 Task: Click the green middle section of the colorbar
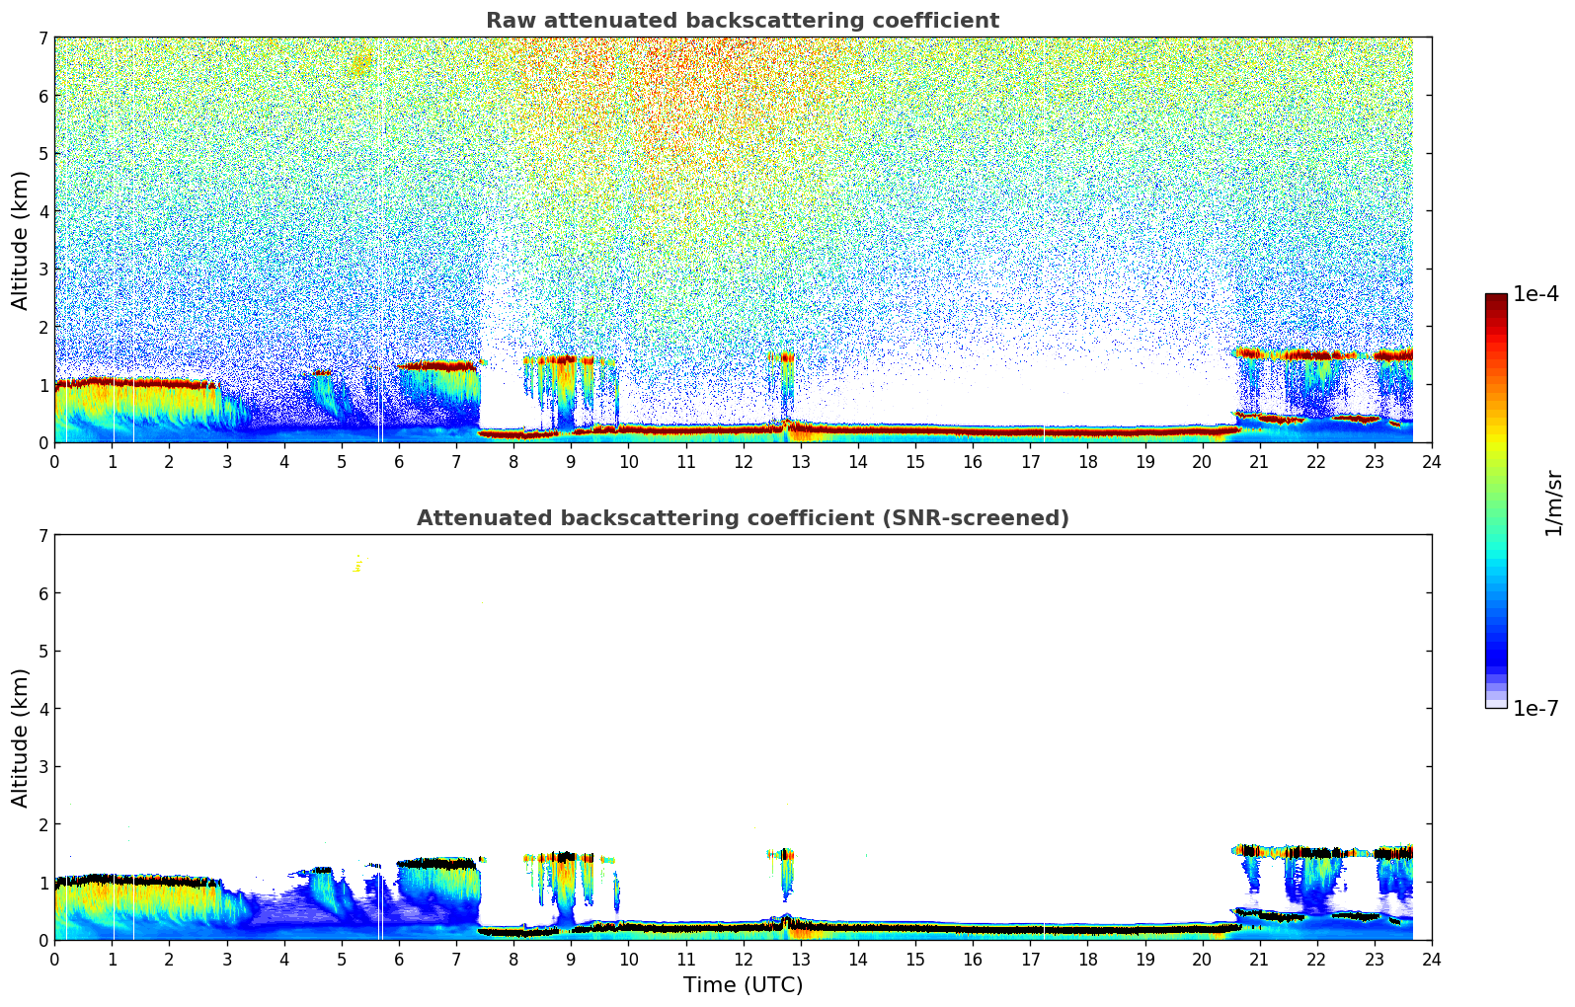pos(1496,494)
